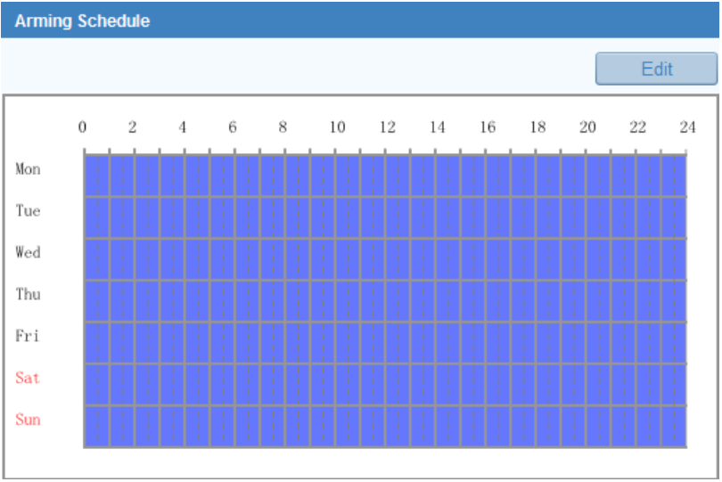Click Sunday's blue arming schedule bar
This screenshot has width=722, height=482.
384,426
